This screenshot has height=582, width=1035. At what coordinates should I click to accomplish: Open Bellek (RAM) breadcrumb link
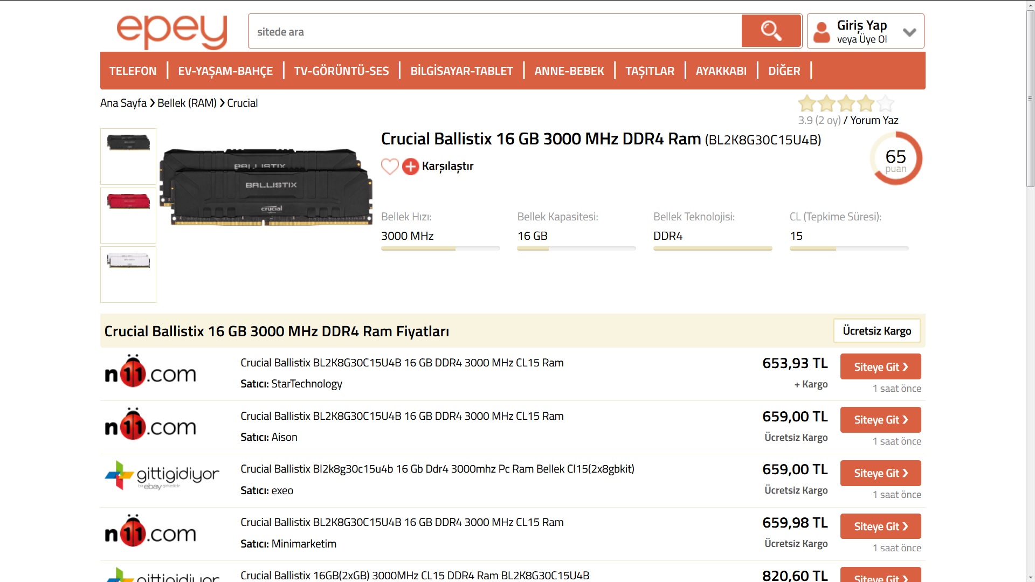[187, 103]
